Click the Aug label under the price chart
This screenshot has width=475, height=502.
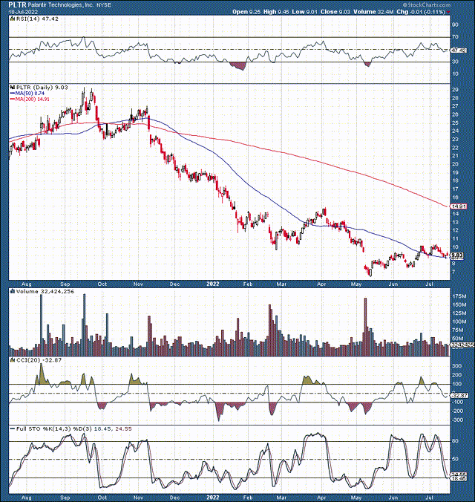point(26,284)
